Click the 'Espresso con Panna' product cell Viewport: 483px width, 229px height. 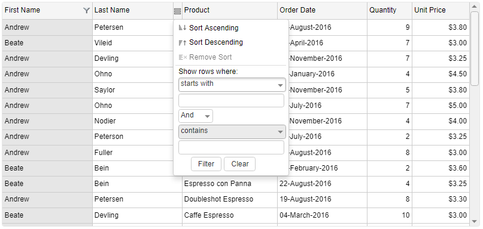(x=230, y=184)
